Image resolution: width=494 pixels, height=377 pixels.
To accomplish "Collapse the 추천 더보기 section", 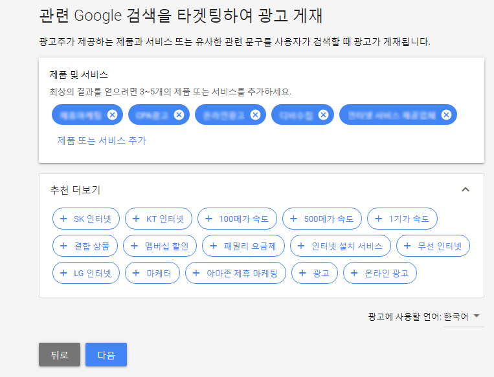I will pyautogui.click(x=465, y=189).
